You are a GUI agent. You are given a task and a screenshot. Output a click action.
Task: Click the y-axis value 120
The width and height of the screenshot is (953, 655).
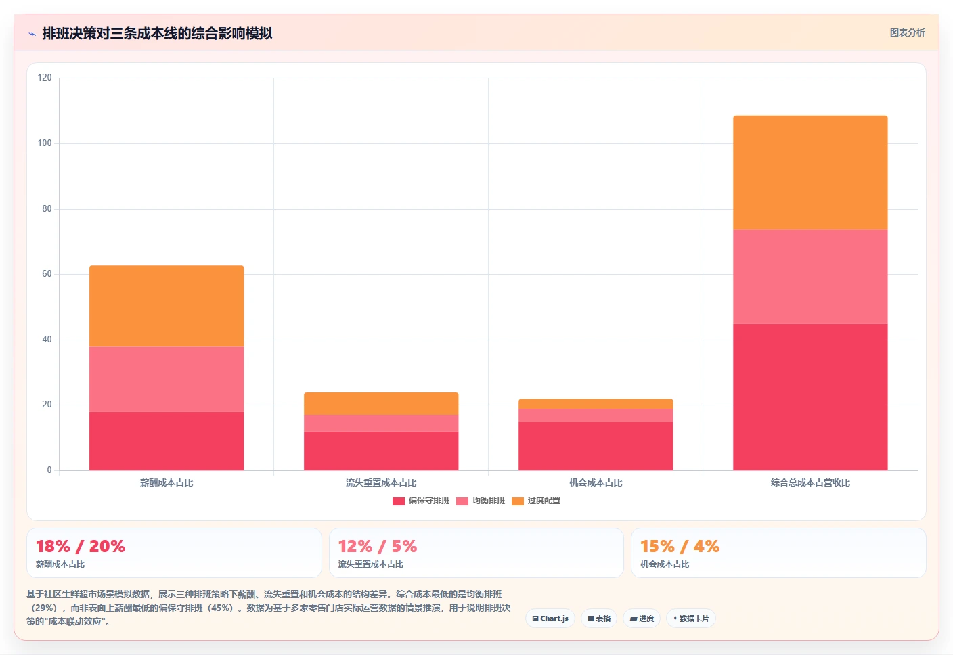(x=45, y=78)
